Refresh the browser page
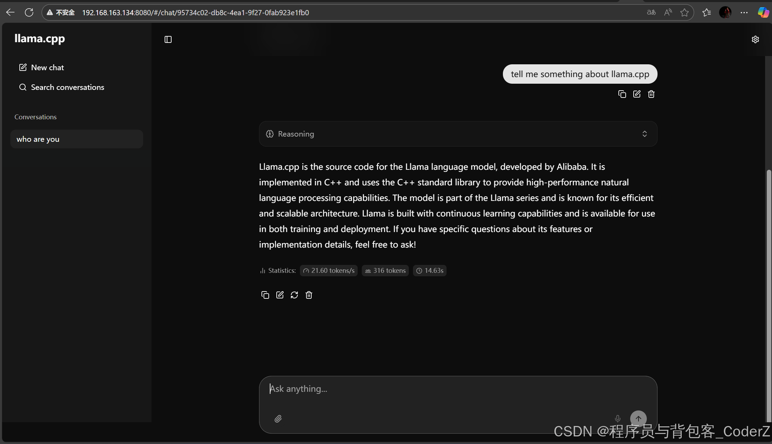Screen dimensions: 772x444 tap(29, 12)
